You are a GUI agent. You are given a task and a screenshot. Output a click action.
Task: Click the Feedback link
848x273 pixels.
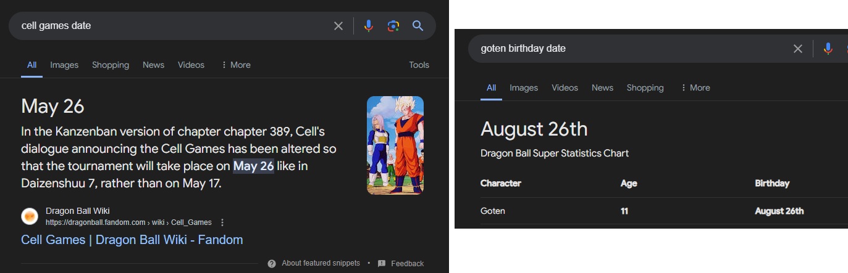407,263
